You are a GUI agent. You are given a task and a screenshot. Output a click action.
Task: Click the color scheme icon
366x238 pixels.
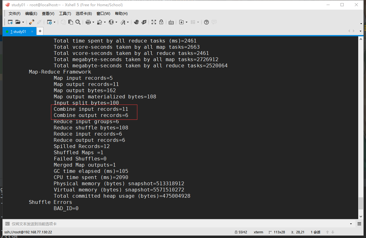tap(100, 22)
